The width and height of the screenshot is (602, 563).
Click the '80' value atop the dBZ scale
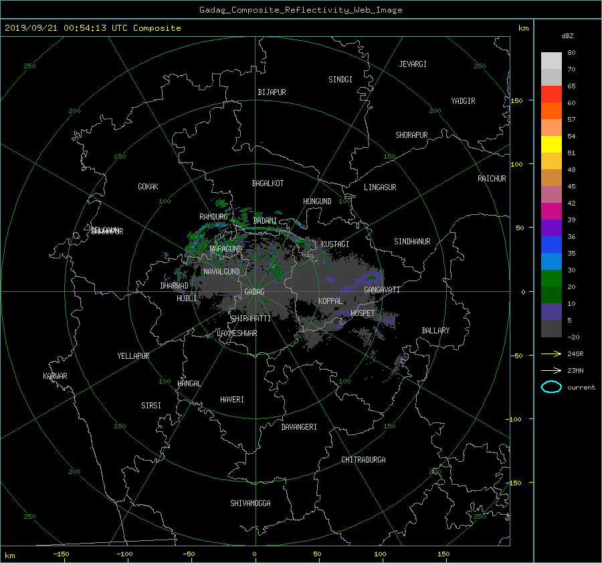[571, 52]
